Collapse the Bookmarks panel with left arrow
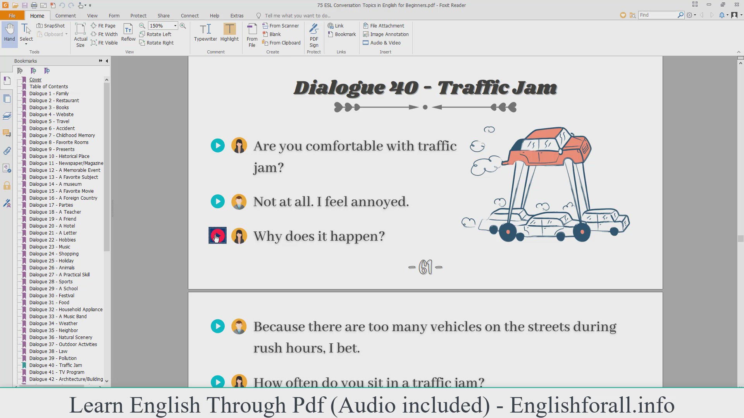 pos(107,61)
